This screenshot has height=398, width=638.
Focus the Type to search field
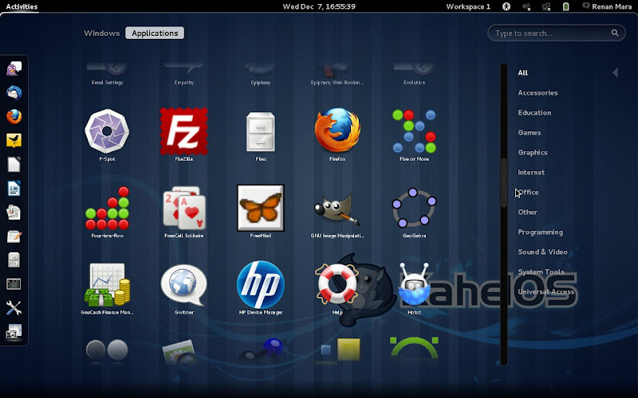(557, 33)
